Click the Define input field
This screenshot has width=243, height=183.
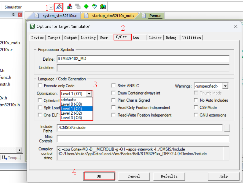[x=143, y=59]
